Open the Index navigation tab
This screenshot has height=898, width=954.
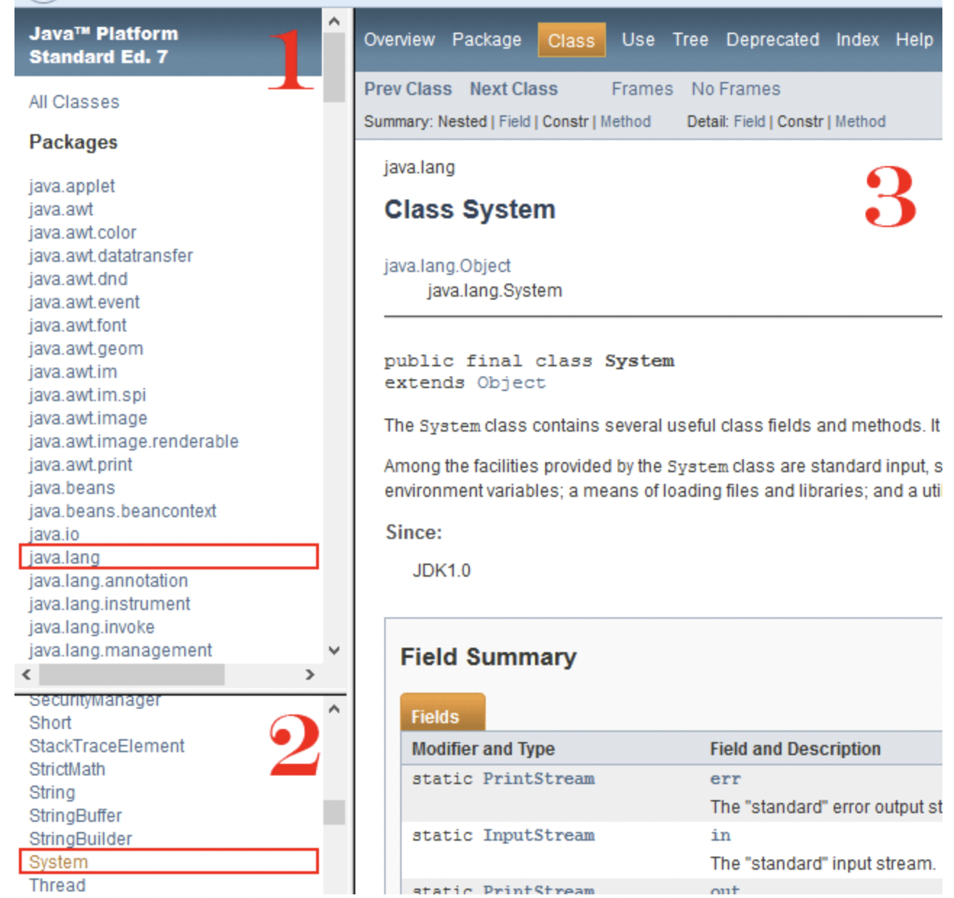[858, 40]
